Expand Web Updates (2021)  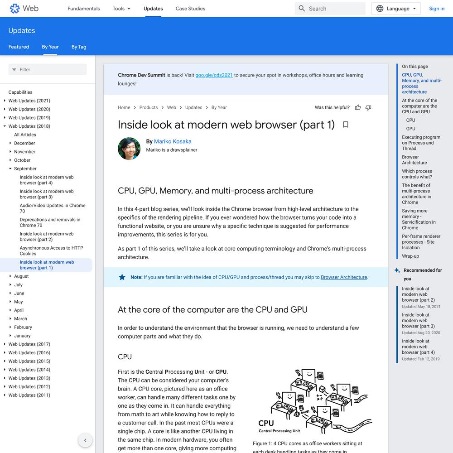point(5,101)
